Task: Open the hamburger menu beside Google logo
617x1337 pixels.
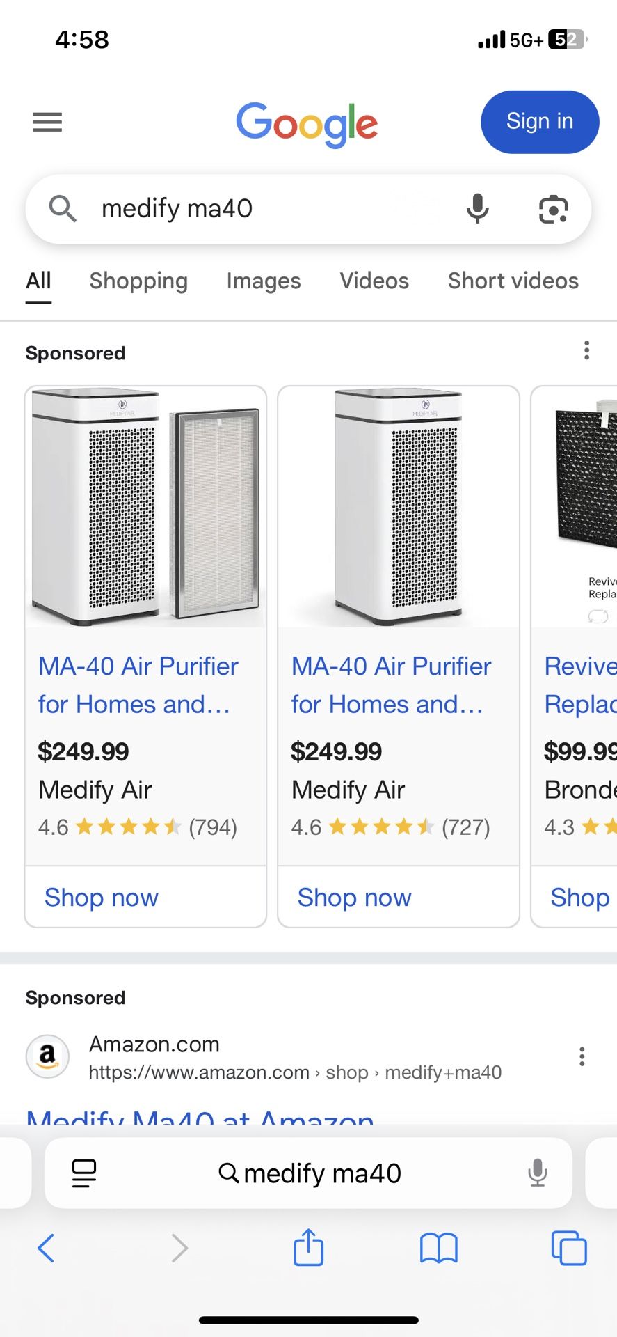Action: tap(47, 123)
